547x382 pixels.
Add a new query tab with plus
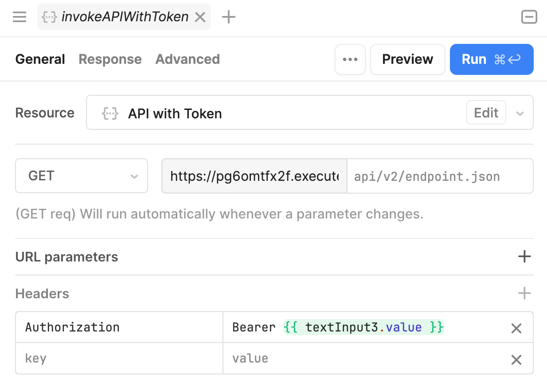click(x=228, y=17)
